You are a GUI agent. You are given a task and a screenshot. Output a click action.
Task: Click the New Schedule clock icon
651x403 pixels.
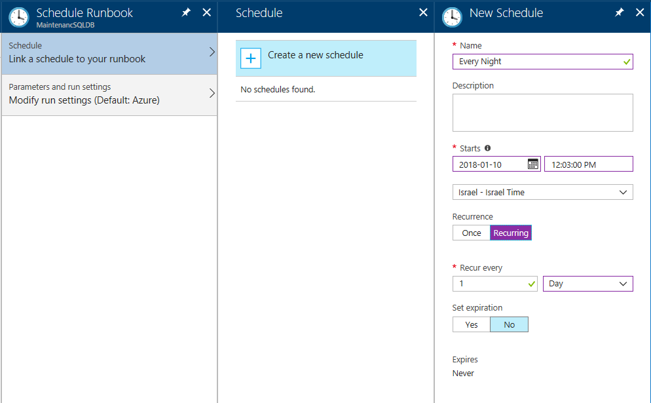click(452, 17)
